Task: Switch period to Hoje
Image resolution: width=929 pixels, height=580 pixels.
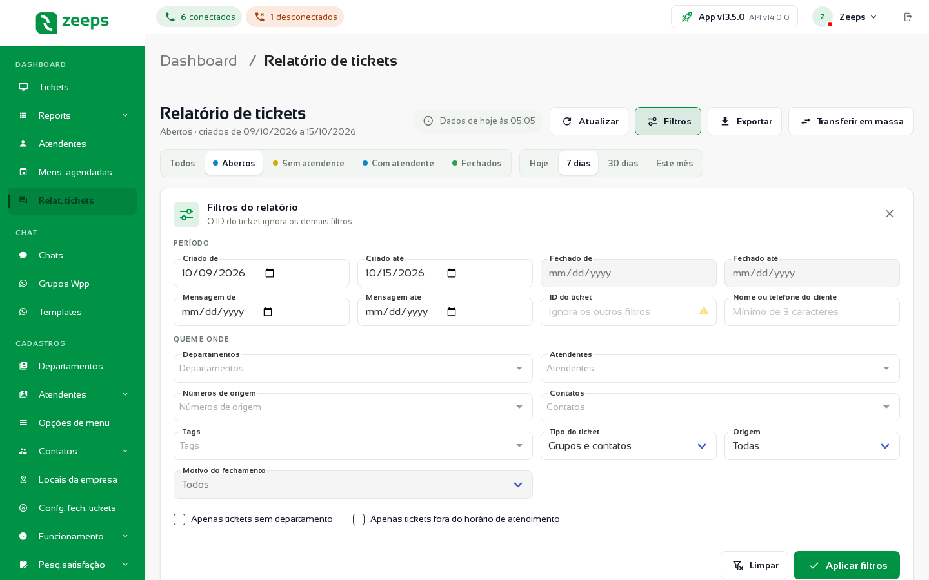Action: [x=539, y=163]
